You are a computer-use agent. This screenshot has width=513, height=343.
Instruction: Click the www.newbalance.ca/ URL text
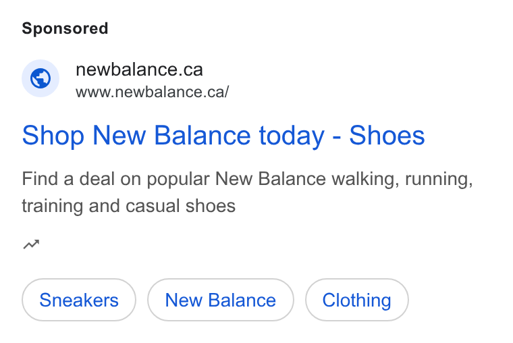tap(152, 92)
